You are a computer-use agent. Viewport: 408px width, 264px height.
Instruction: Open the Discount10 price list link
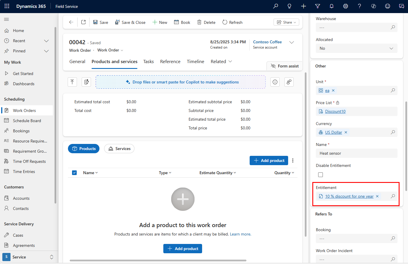click(335, 111)
